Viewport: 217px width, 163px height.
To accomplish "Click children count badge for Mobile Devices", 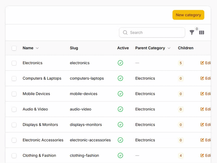I will (x=181, y=94).
